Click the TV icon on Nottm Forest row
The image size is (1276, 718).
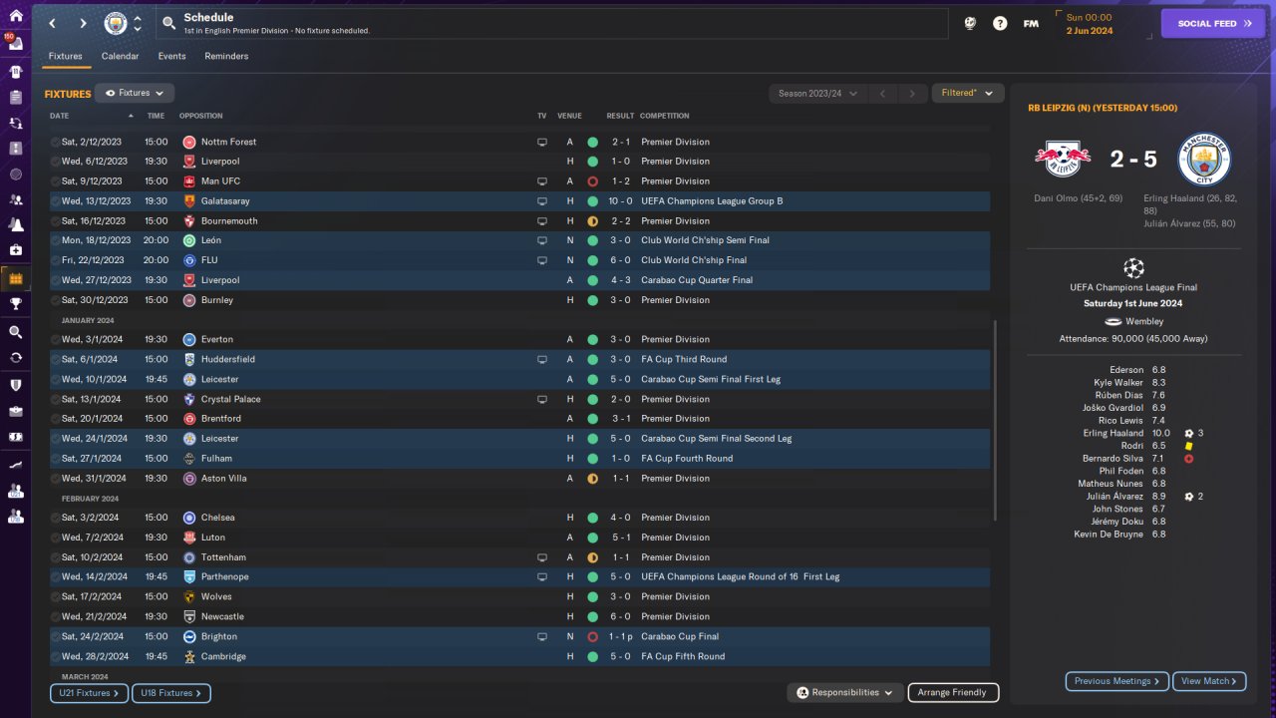click(542, 143)
